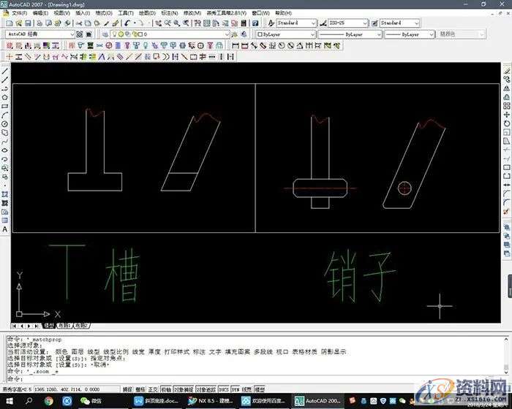Open 微信 (WeChat) from the taskbar
512x409 pixels.
pyautogui.click(x=91, y=401)
